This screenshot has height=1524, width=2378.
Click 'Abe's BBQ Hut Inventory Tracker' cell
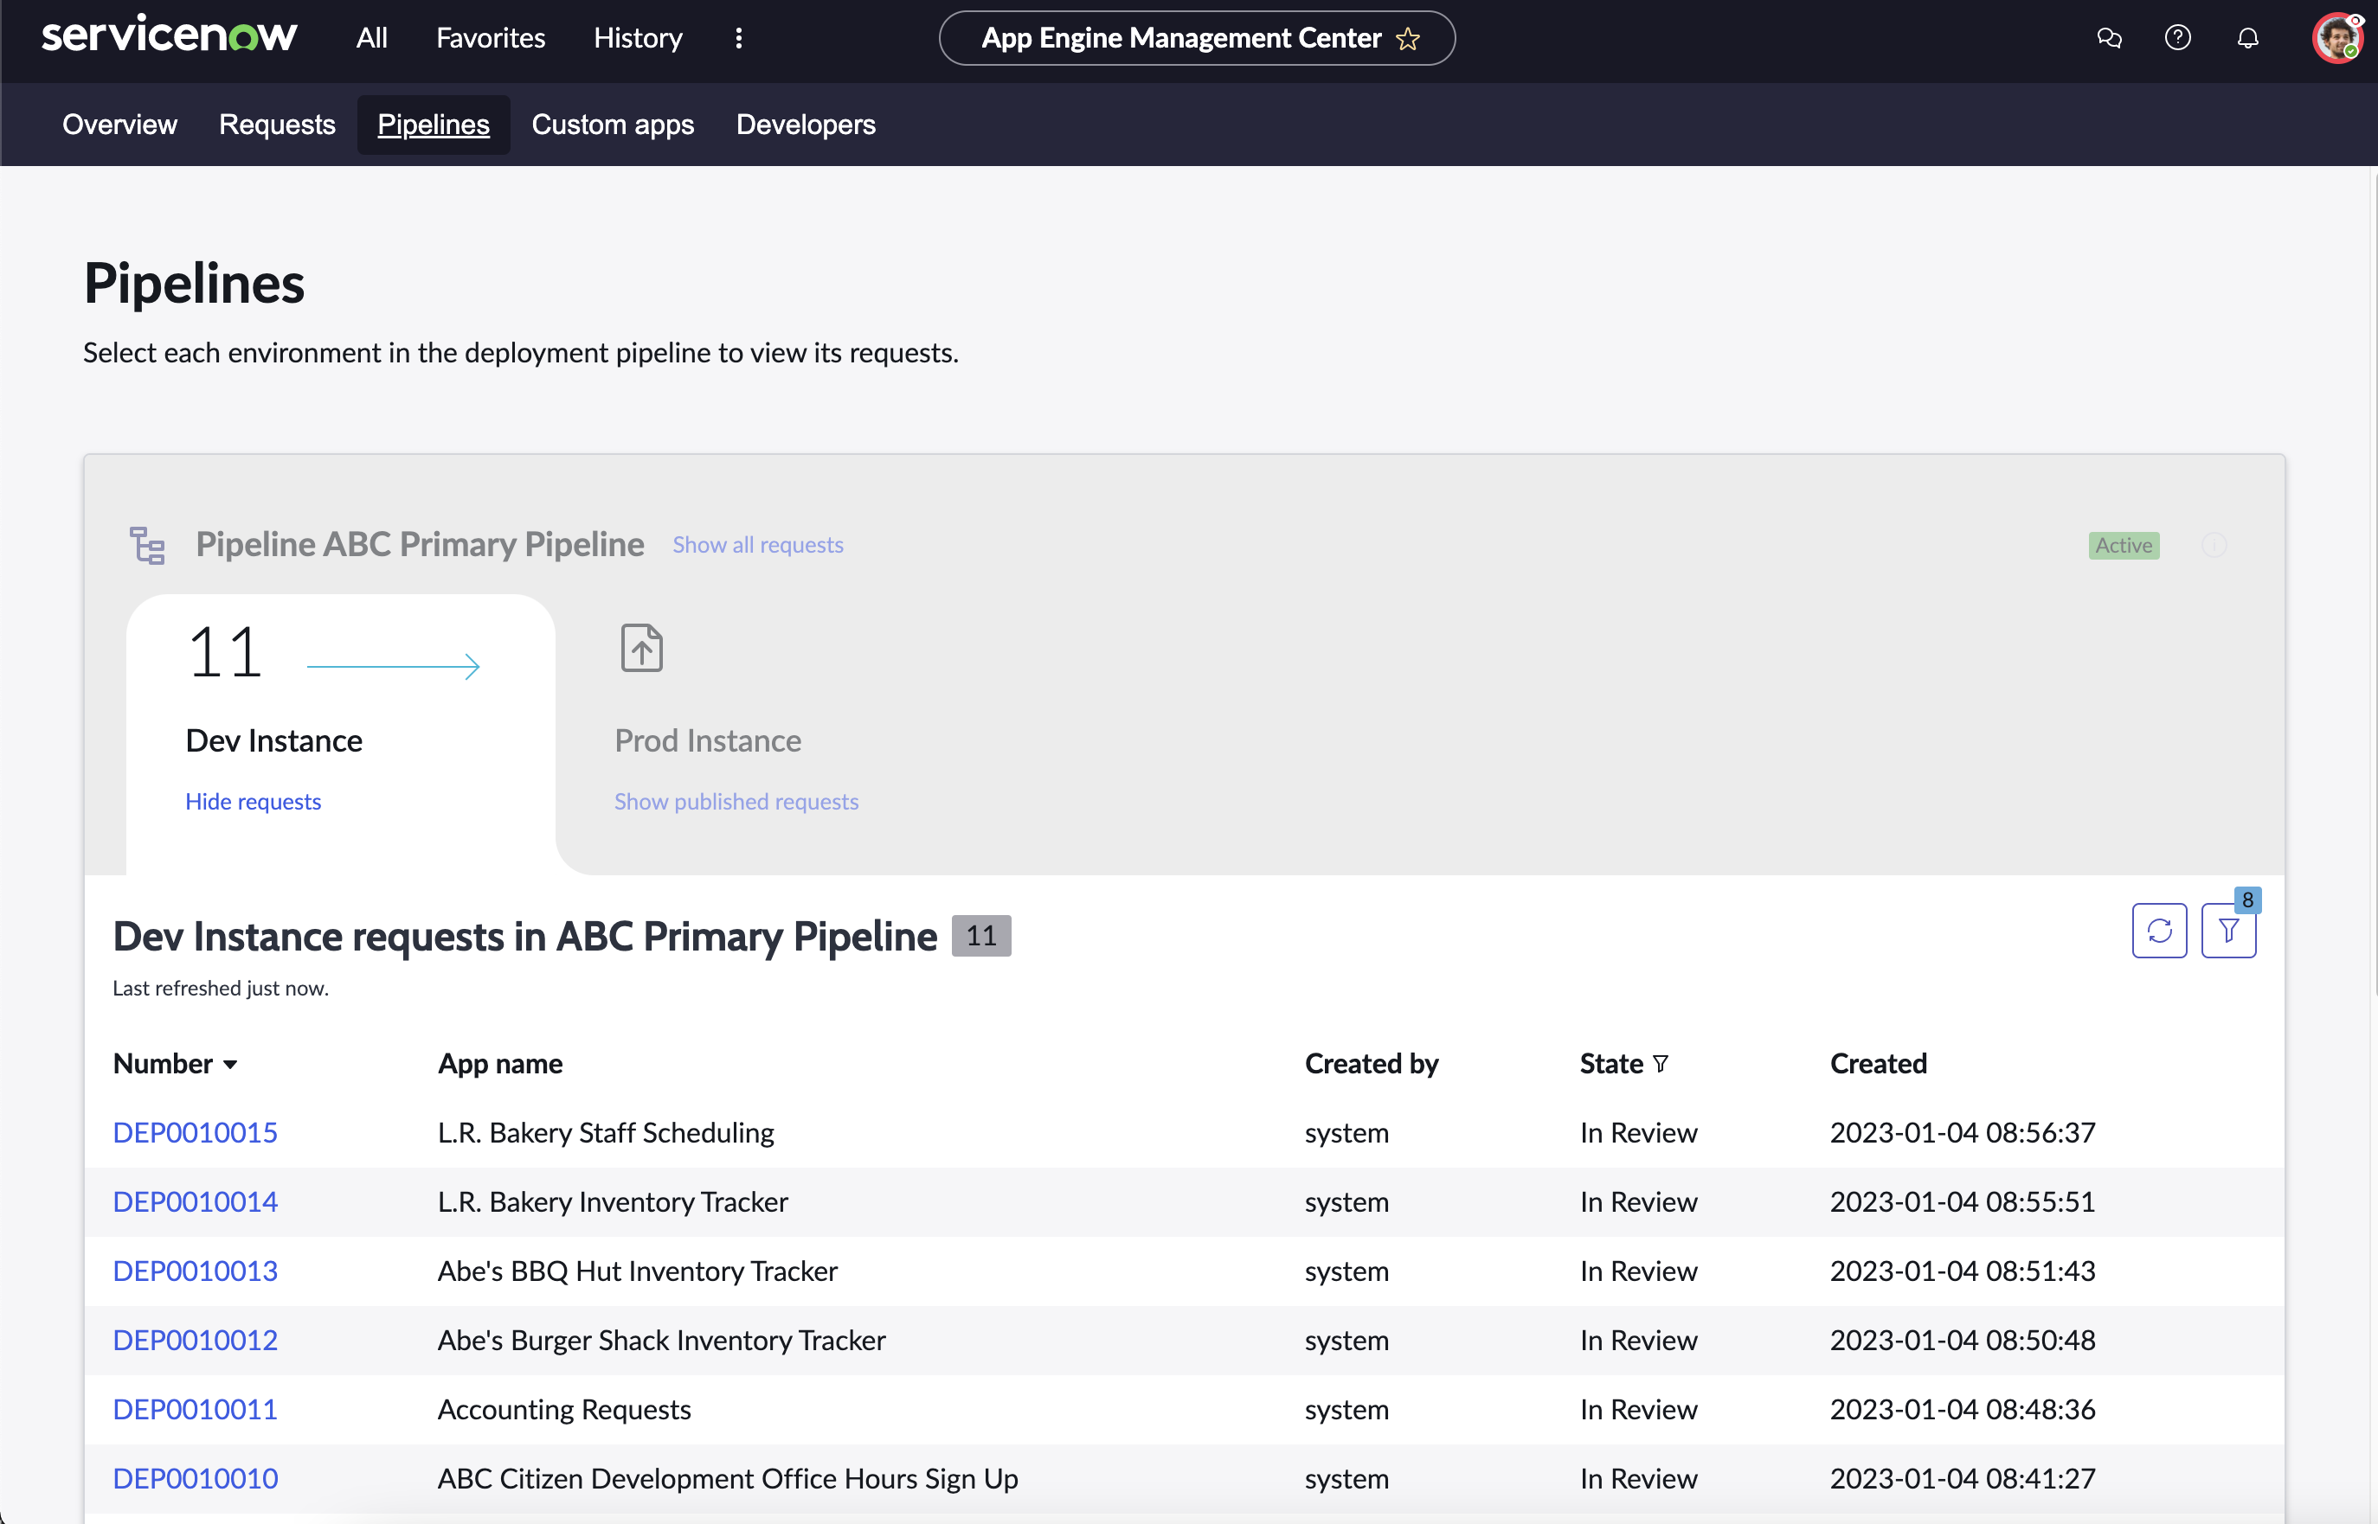pyautogui.click(x=638, y=1271)
